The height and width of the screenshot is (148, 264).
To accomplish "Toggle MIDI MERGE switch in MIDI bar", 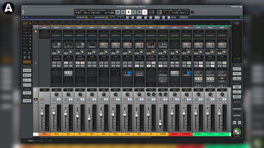I will point(86,17).
